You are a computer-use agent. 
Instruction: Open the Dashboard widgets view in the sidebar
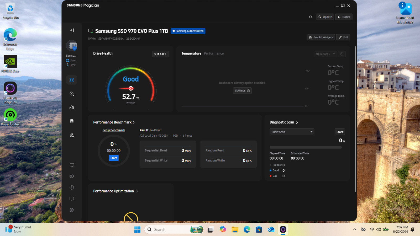[x=72, y=80]
